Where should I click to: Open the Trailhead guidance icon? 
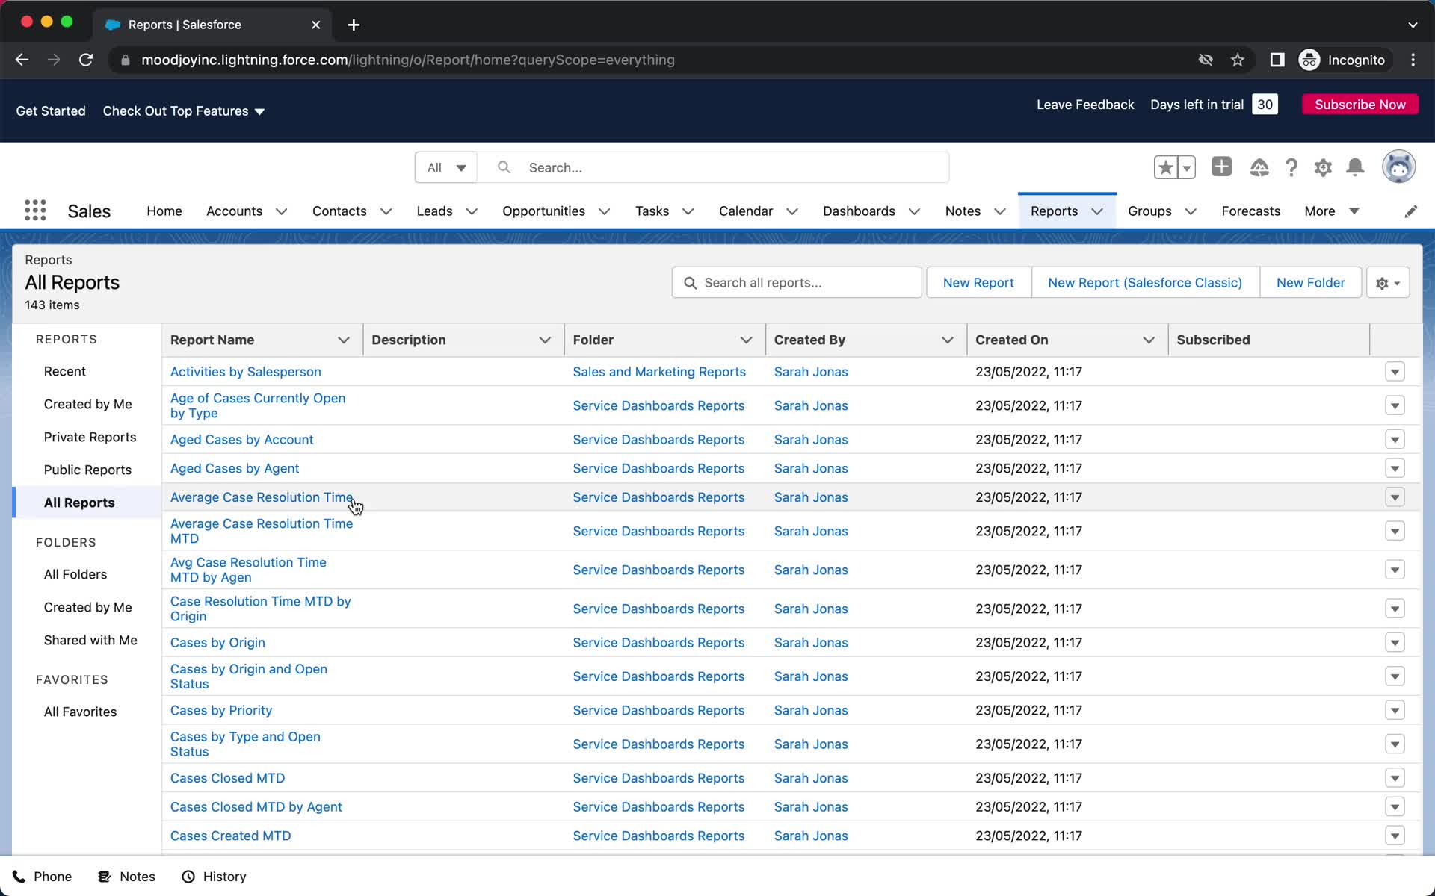click(1259, 167)
